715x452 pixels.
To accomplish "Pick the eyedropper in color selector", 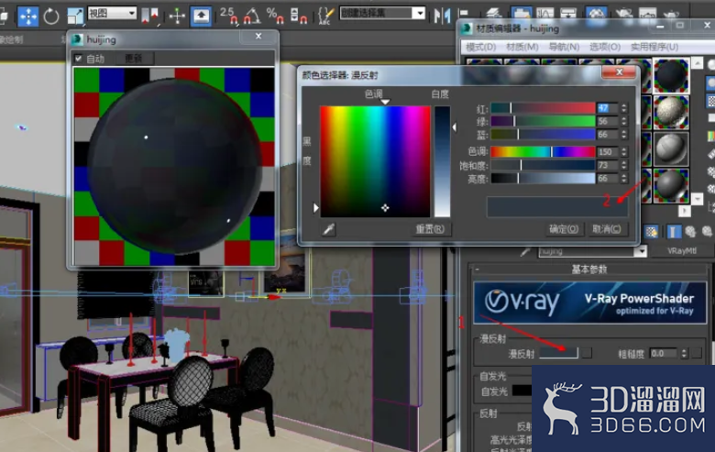I will click(x=328, y=229).
